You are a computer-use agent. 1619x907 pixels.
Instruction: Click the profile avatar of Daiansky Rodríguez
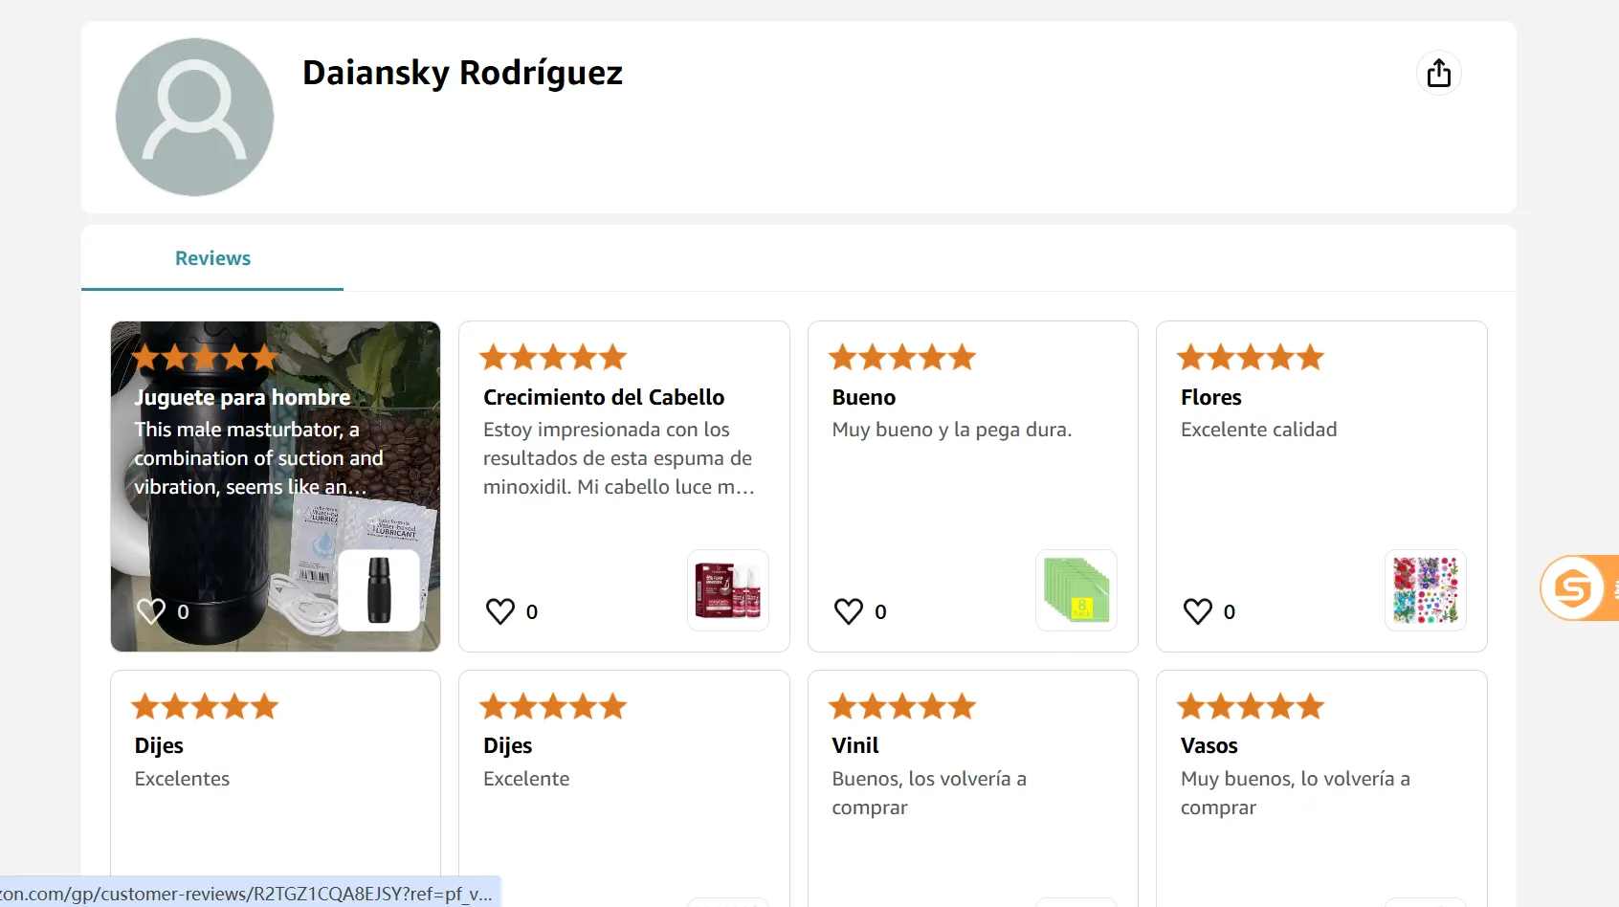[x=194, y=117]
